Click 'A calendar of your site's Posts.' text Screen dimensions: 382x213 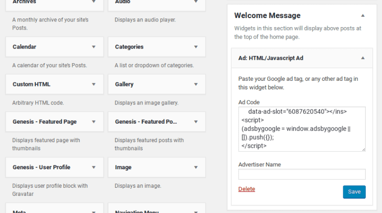click(x=50, y=66)
